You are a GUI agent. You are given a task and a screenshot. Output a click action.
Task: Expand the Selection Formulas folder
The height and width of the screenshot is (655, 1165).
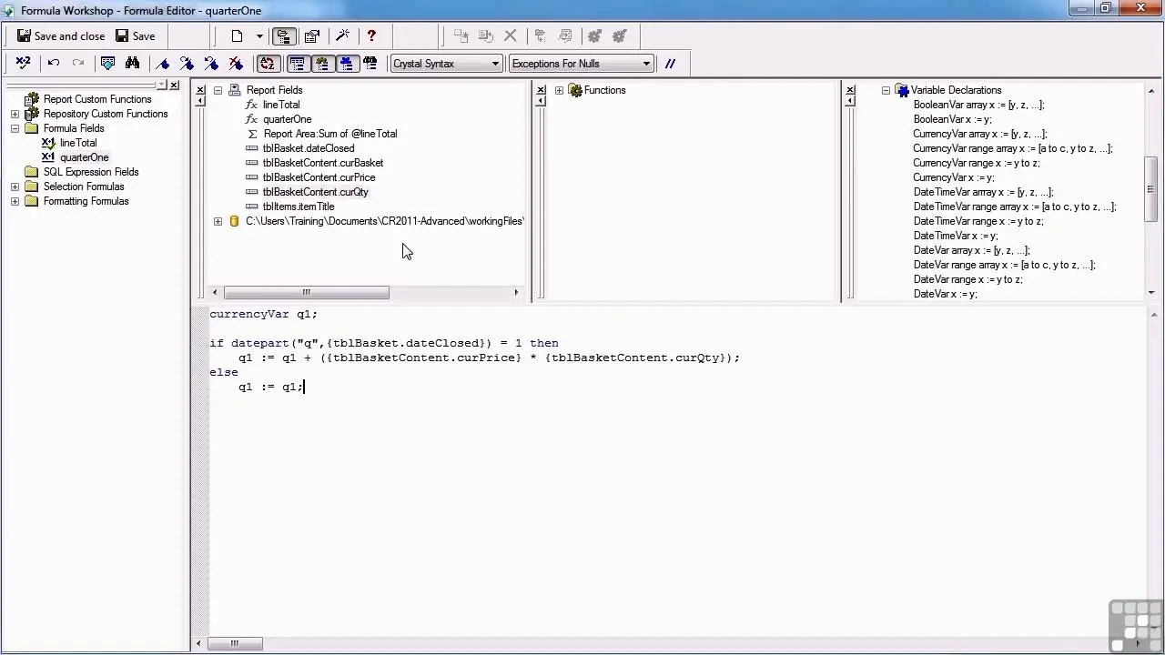15,186
